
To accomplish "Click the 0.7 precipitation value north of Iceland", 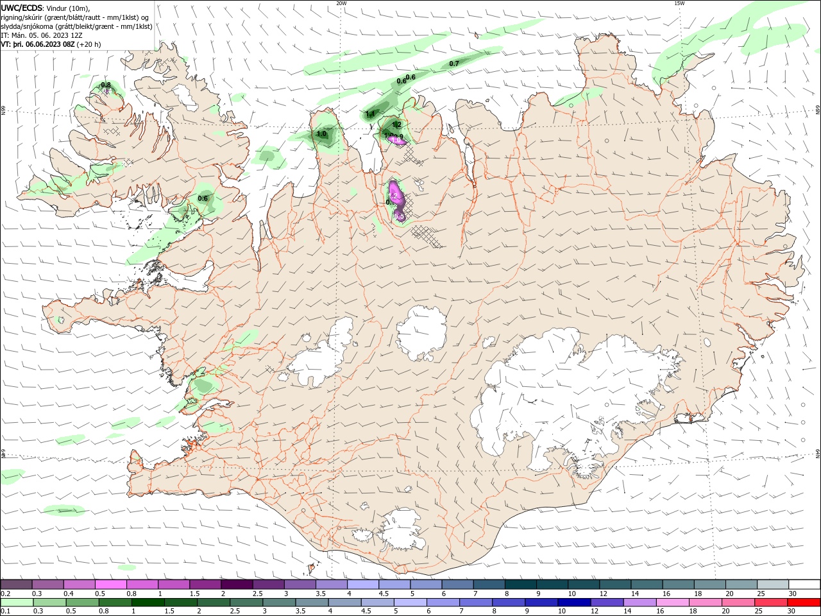I will coord(454,64).
